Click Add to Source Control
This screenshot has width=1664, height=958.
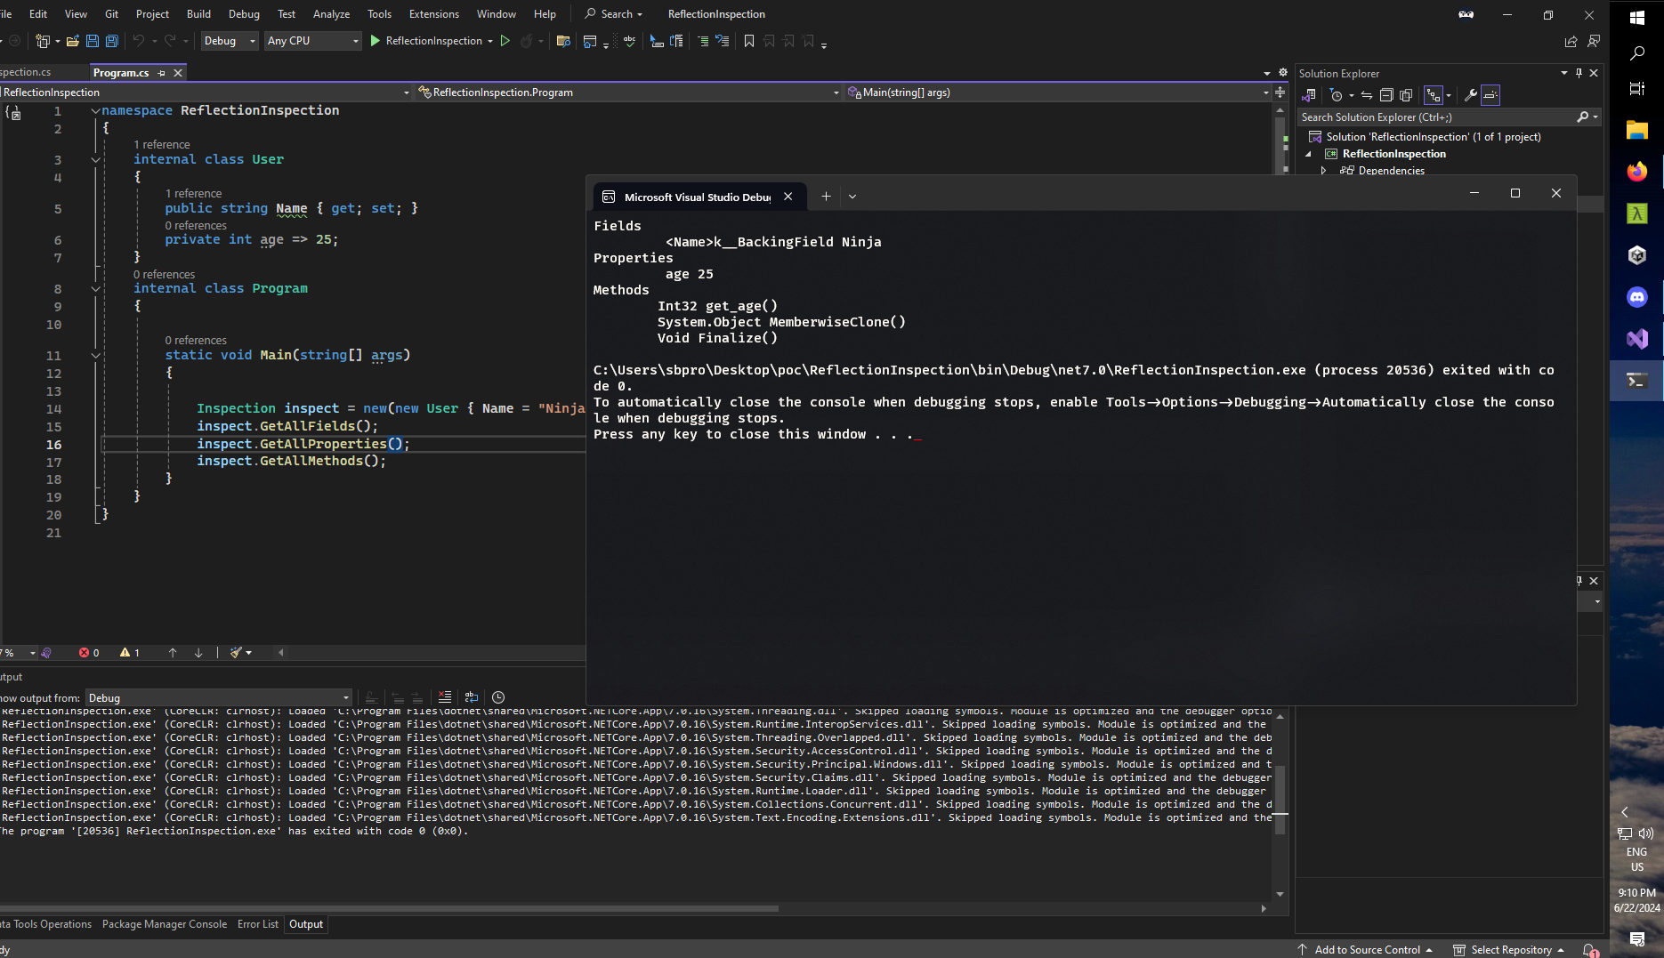point(1366,949)
